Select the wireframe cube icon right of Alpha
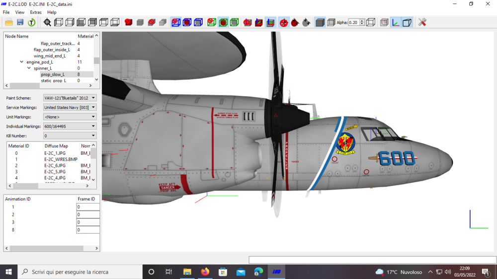This screenshot has width=497, height=279. [371, 22]
